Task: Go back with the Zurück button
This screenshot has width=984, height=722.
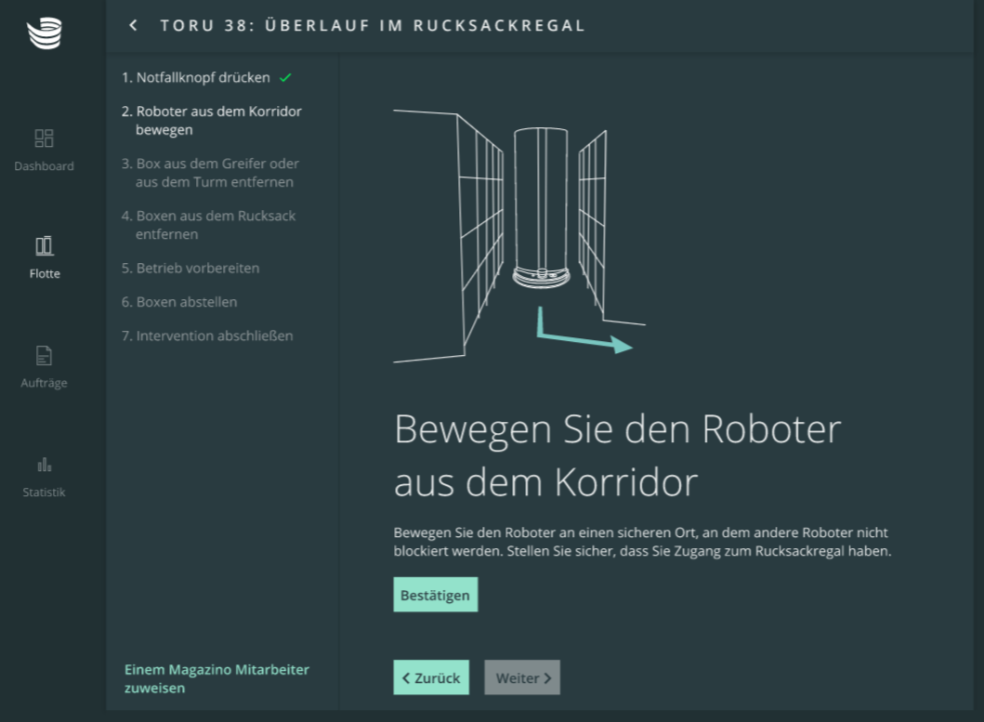Action: point(431,677)
